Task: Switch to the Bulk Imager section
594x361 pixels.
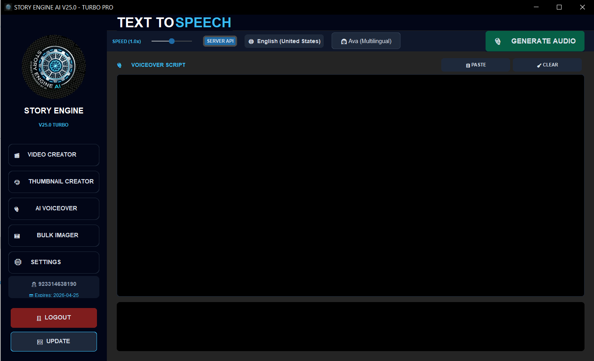Action: (53, 235)
